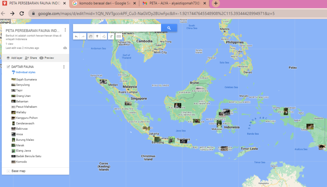Select the Add marker pin tool

point(97,37)
